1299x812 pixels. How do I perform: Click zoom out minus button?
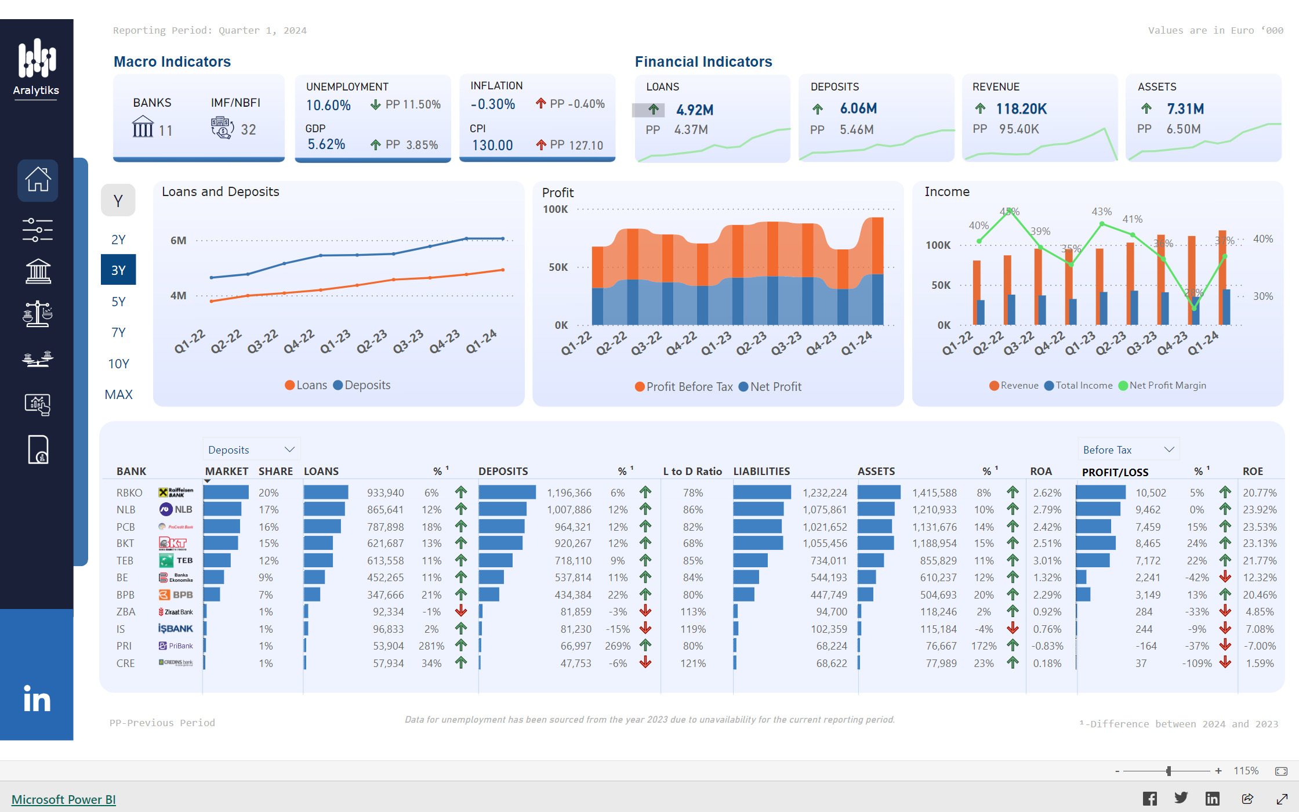point(1117,771)
